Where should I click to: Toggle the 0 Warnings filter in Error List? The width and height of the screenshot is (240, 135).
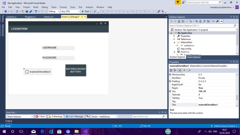[x=55, y=117]
